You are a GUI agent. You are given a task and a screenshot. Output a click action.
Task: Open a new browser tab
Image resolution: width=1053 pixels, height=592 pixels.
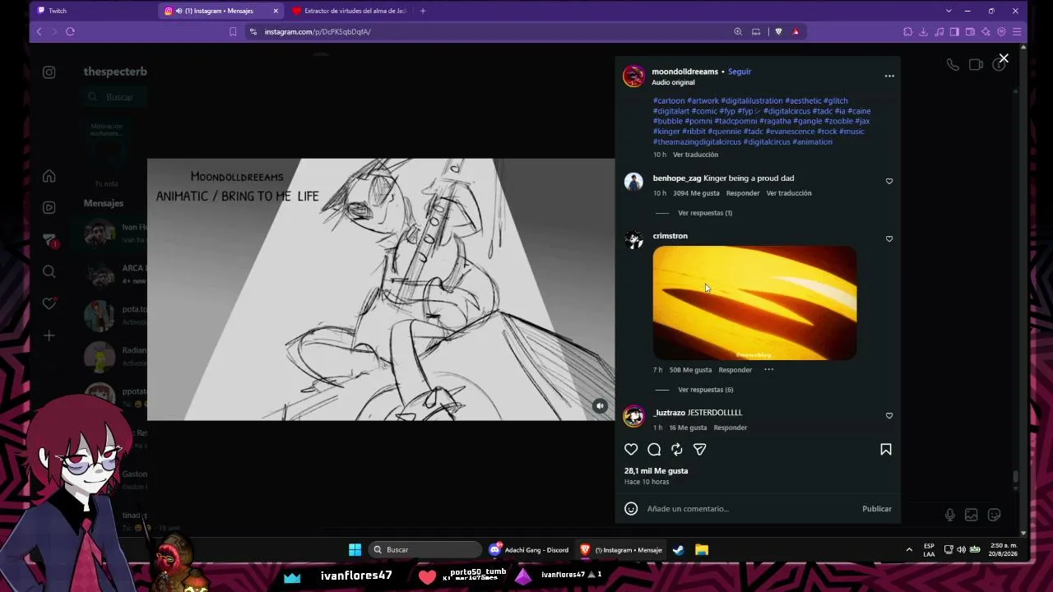point(423,11)
